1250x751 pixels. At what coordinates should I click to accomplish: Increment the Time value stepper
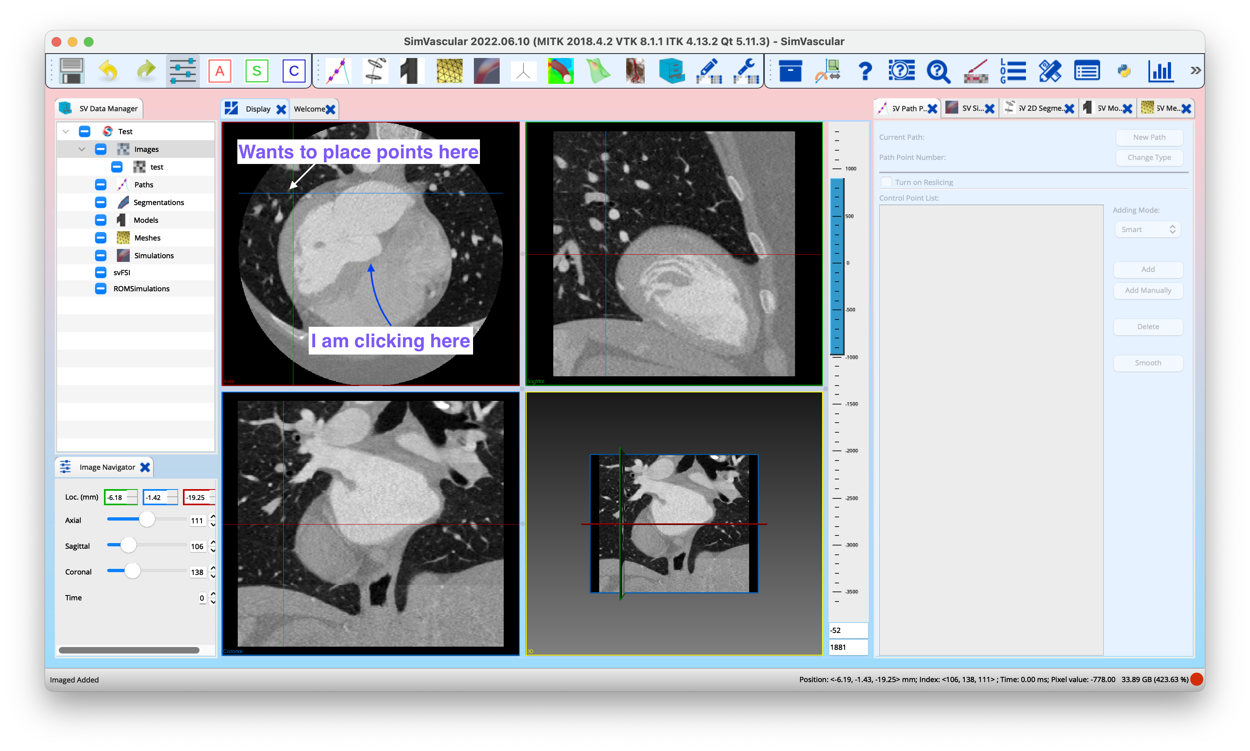pyautogui.click(x=212, y=595)
